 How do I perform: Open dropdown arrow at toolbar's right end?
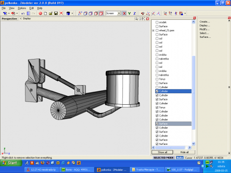(x=185, y=13)
